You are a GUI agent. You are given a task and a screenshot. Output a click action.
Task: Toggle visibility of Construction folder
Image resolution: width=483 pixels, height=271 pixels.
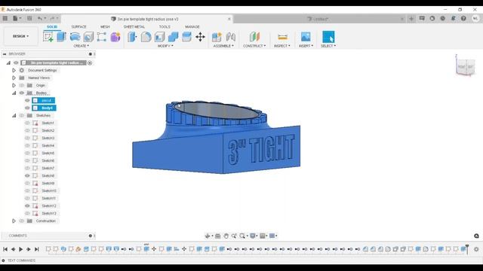click(22, 221)
